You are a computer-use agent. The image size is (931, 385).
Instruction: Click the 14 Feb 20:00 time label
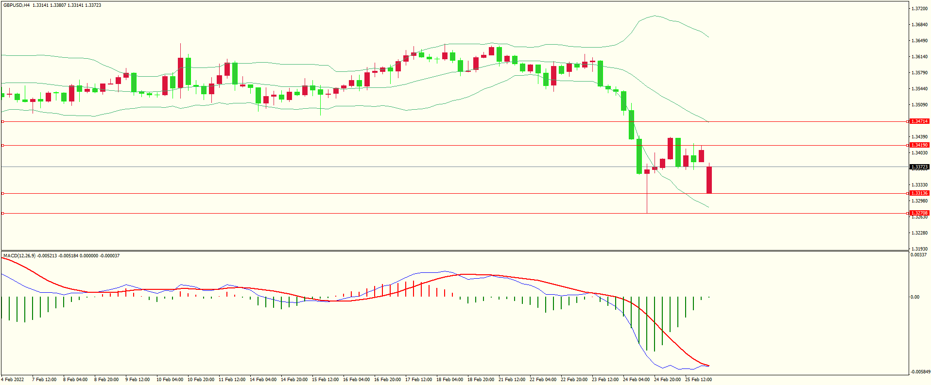[x=294, y=380]
